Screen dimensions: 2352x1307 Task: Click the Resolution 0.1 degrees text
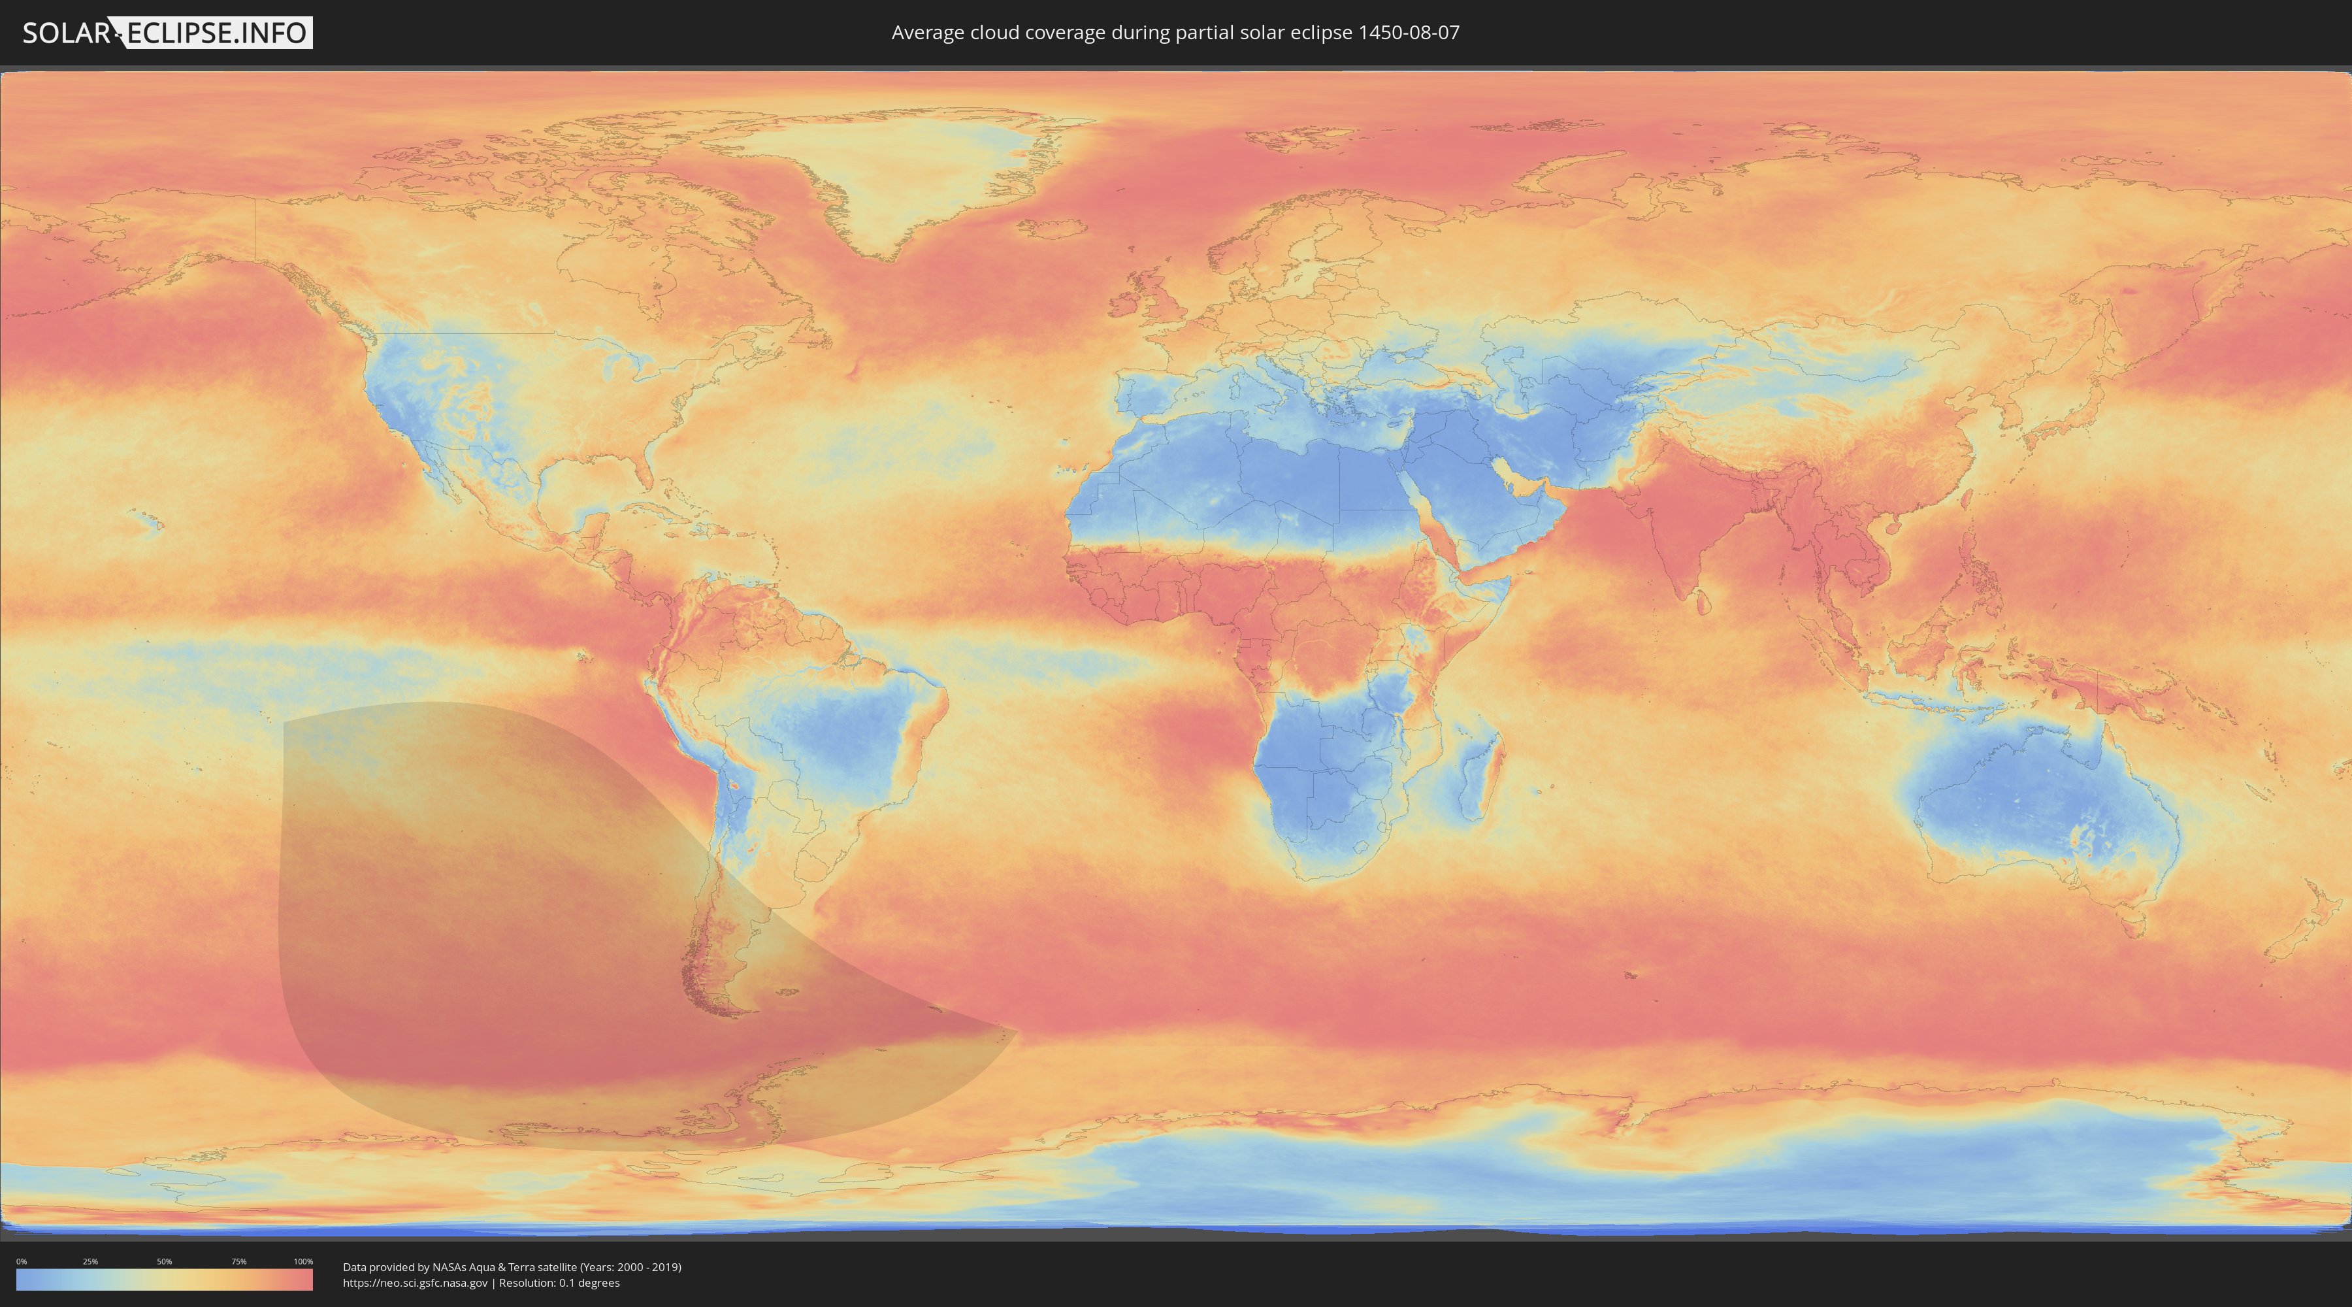(559, 1282)
